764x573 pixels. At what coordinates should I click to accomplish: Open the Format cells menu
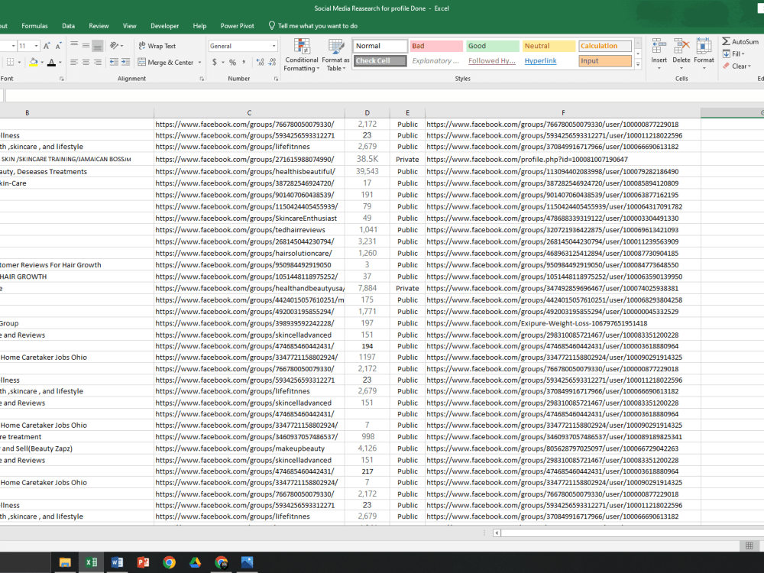704,53
